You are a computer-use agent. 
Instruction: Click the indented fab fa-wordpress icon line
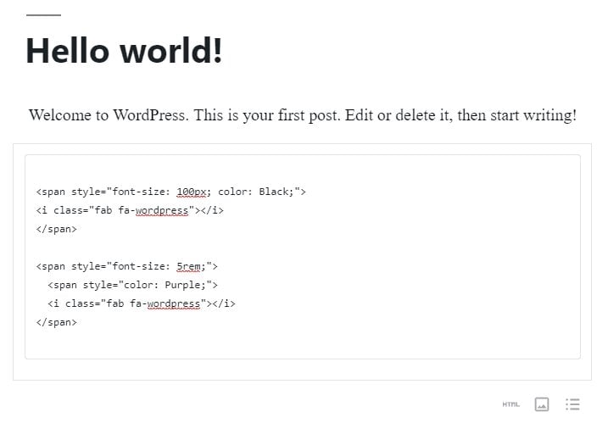click(x=142, y=303)
